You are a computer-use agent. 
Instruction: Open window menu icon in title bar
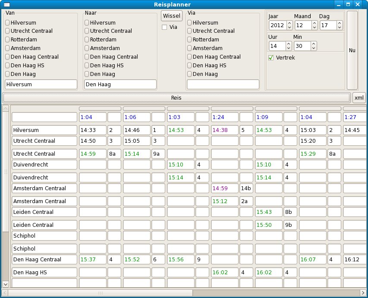[x=7, y=4]
